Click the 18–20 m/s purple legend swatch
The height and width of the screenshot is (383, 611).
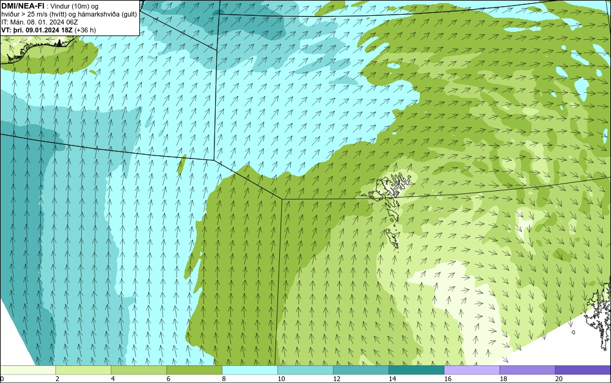528,370
